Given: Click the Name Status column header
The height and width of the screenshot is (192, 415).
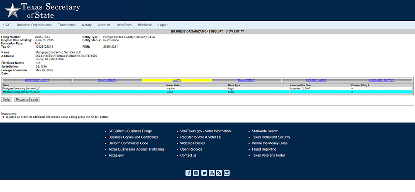Looking at the screenshot, I should (x=173, y=85).
